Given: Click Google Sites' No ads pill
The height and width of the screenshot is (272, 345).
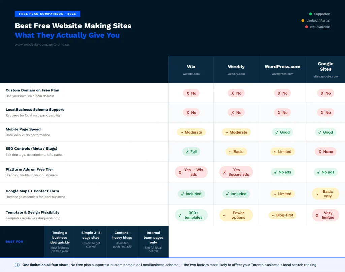Looking at the screenshot, I should point(325,172).
